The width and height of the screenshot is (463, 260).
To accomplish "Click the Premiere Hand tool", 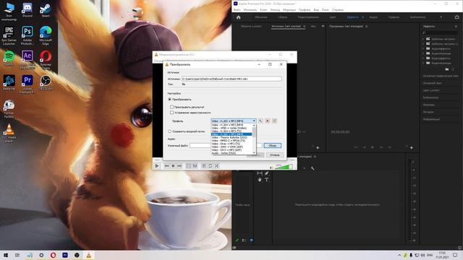I will tap(260, 180).
